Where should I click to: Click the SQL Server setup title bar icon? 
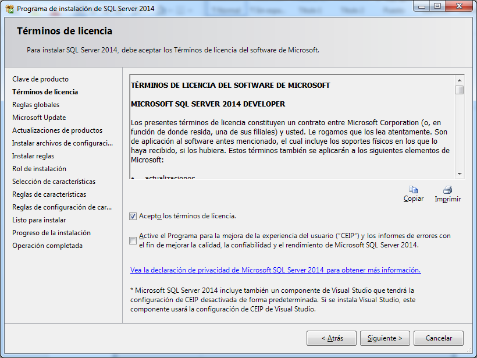point(10,9)
